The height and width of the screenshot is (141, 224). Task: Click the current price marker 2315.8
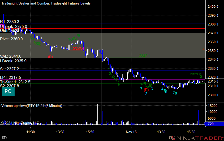pyautogui.click(x=214, y=81)
